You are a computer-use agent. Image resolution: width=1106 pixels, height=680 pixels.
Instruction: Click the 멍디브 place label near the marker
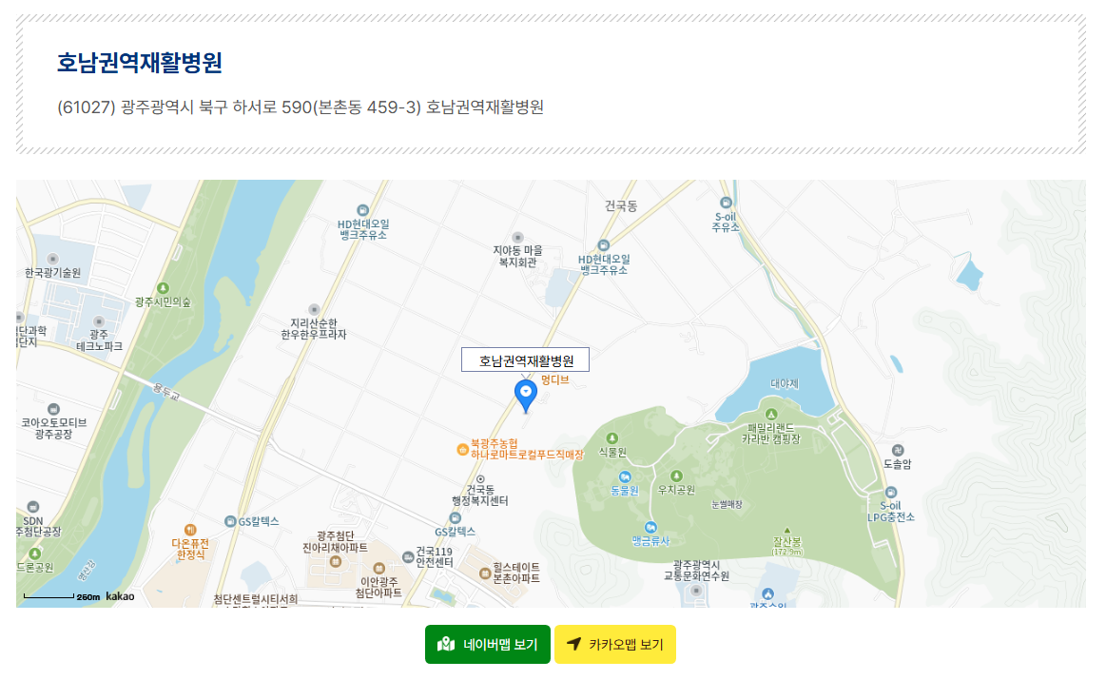click(x=555, y=378)
